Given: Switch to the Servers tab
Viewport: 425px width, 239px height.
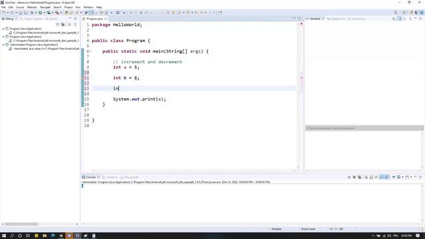Looking at the screenshot, I should pos(52,19).
